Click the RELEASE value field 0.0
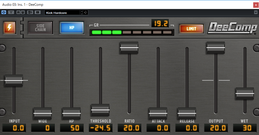The image size is (259, 135). (187, 128)
